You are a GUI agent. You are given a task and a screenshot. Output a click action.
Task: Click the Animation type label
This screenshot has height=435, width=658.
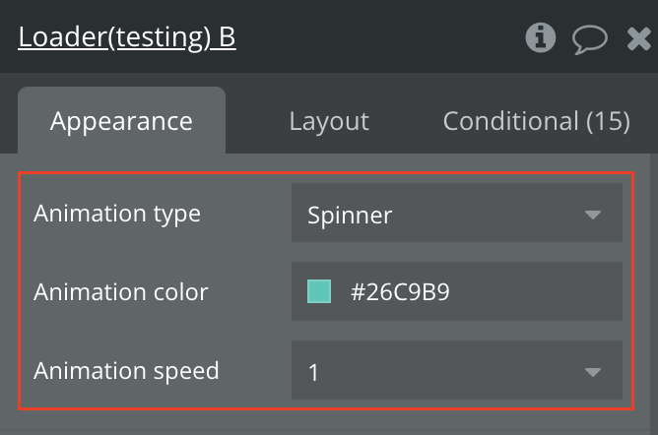(117, 214)
